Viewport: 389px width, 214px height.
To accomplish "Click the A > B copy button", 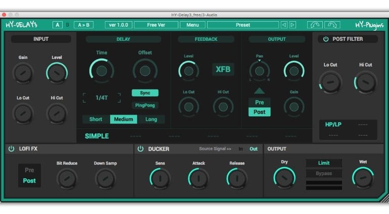I will pyautogui.click(x=83, y=25).
